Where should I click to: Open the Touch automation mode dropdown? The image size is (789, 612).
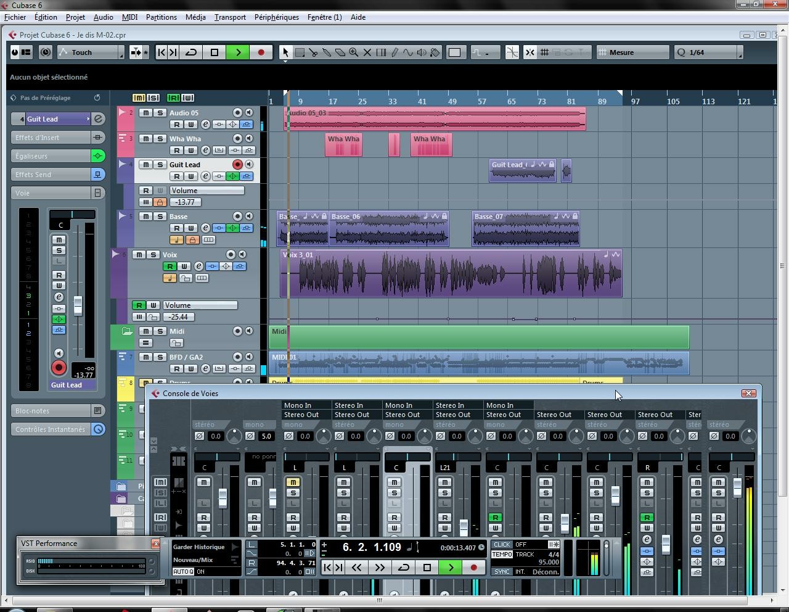[91, 52]
